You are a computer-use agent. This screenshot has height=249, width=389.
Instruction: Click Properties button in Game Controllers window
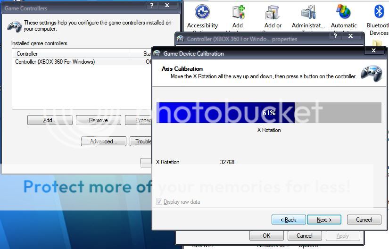coord(139,120)
